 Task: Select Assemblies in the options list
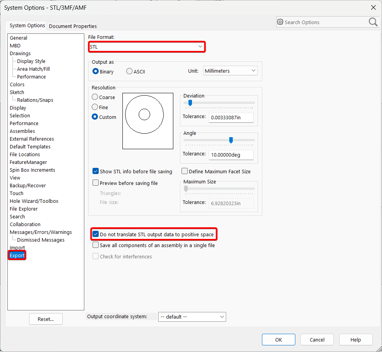22,131
